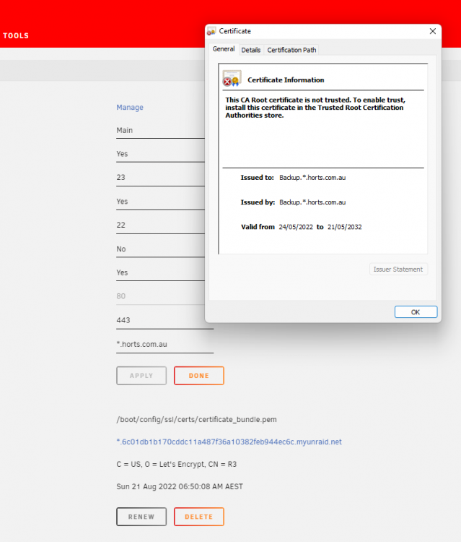This screenshot has height=542, width=461.
Task: Click OK in the Certificate dialog
Action: [416, 312]
